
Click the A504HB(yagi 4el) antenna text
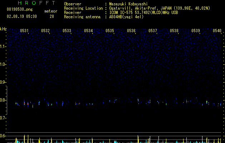pos(126,17)
